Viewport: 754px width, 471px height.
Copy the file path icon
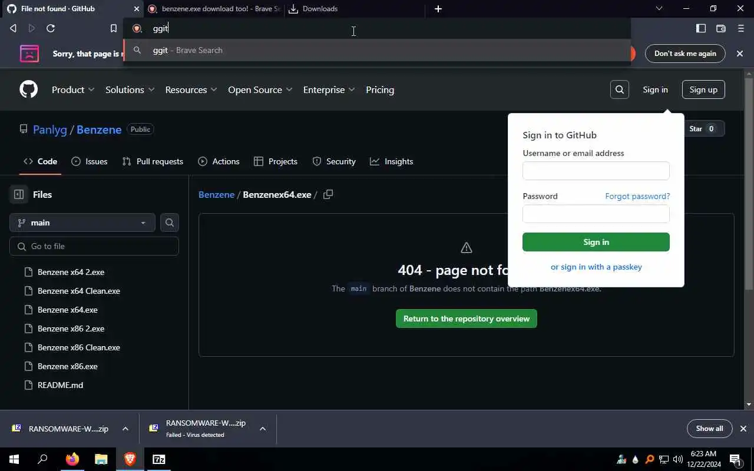click(328, 194)
